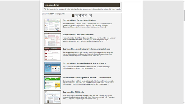Click the 'suchmaschinen' keyword header bar
185x104 pixels.
(x=82, y=5)
